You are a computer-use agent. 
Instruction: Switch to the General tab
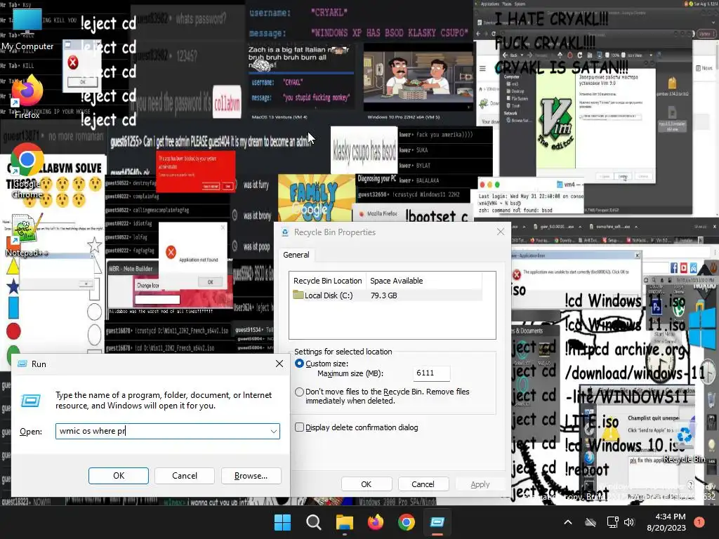click(x=296, y=255)
